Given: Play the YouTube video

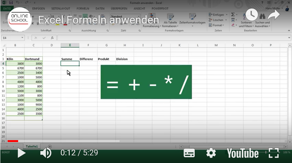Looking at the screenshot, I should pyautogui.click(x=22, y=153).
